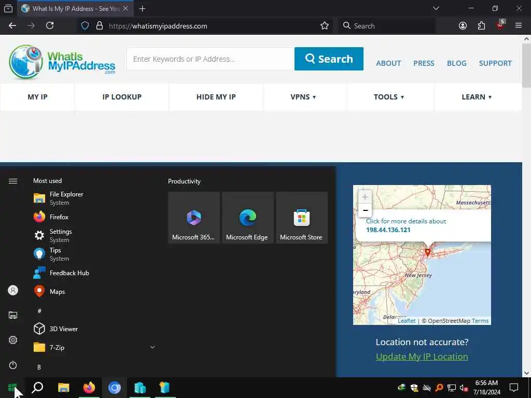Open 3D Viewer app

pos(95,329)
